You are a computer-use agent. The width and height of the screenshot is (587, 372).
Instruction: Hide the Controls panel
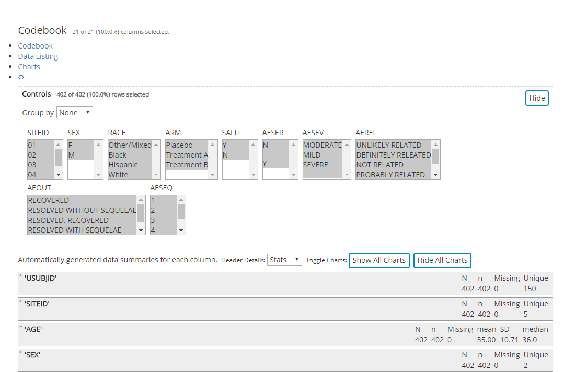[537, 98]
